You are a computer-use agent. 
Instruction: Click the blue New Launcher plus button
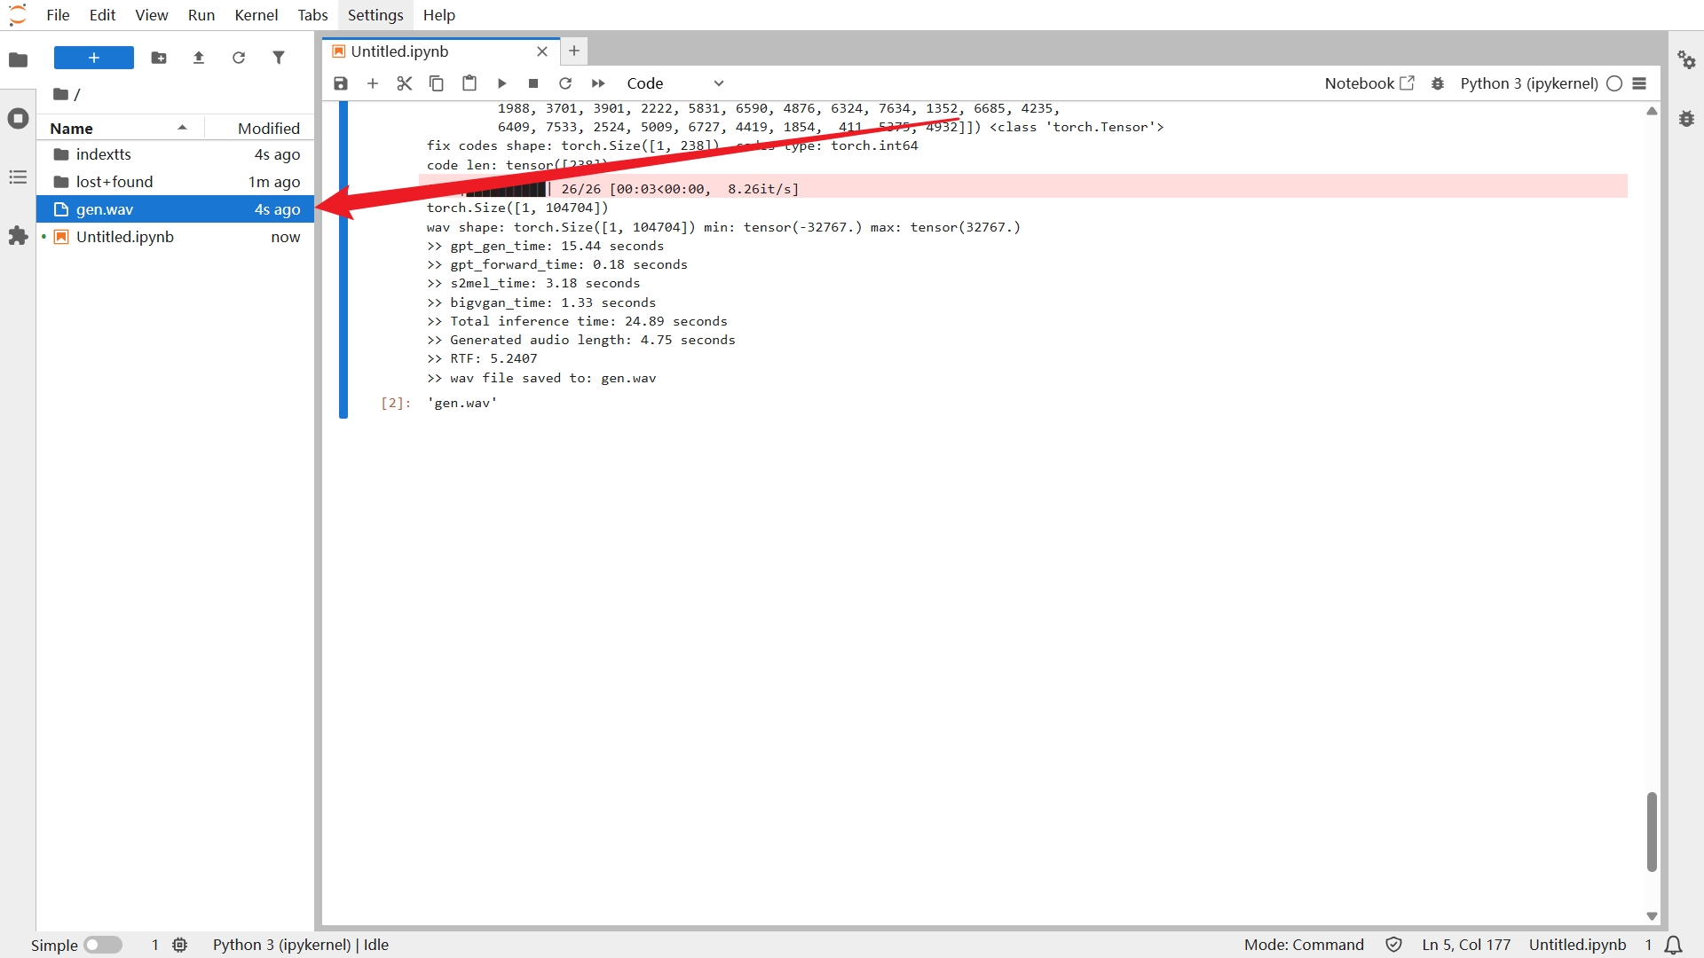tap(94, 58)
